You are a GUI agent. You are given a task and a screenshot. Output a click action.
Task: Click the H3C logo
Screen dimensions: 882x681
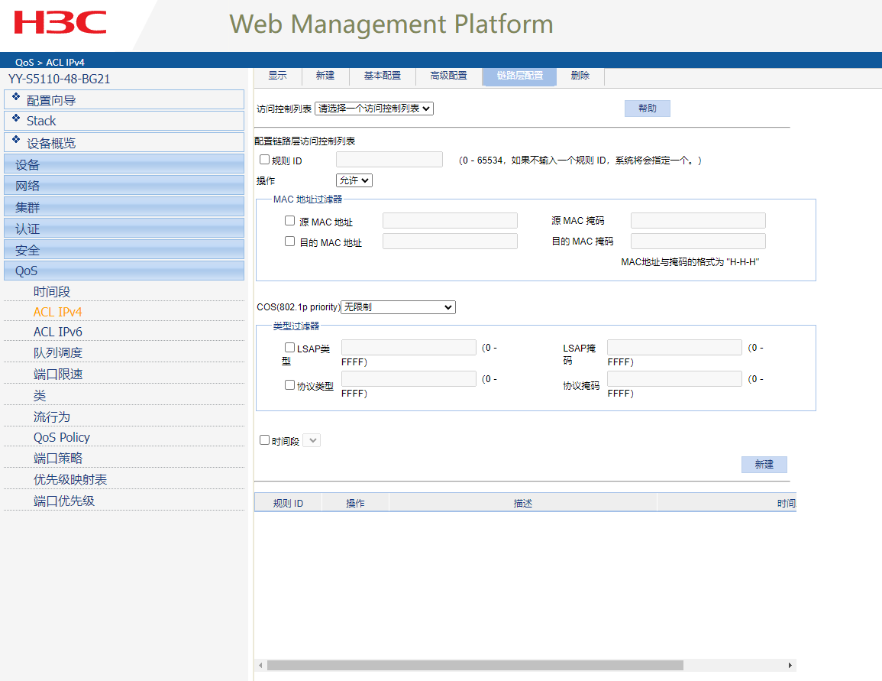tap(60, 23)
